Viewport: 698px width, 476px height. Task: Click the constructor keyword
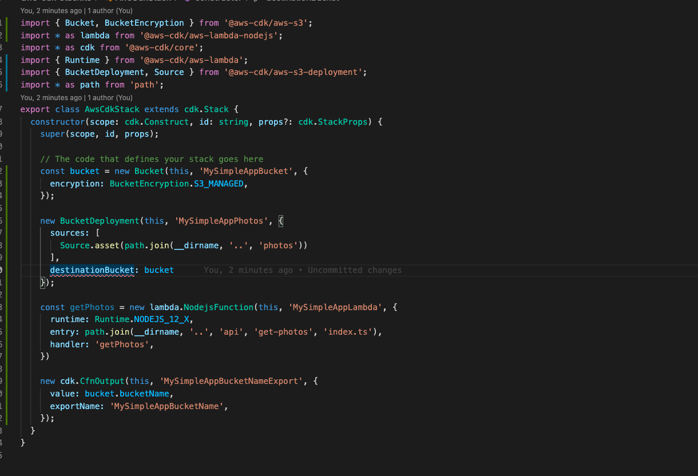(58, 122)
